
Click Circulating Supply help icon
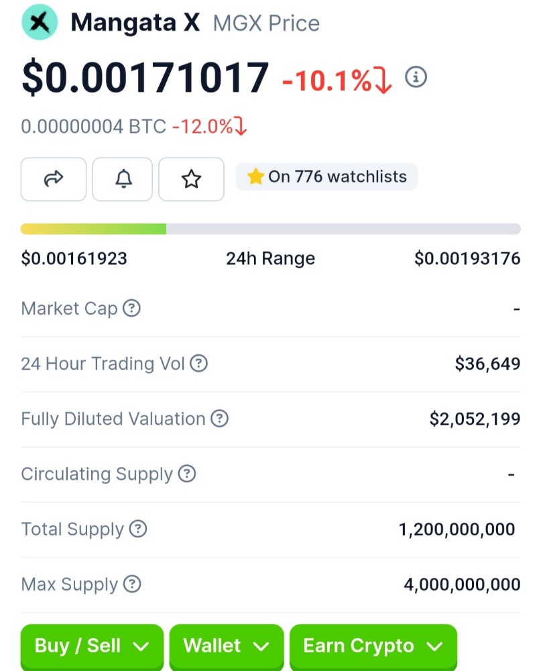(x=187, y=474)
